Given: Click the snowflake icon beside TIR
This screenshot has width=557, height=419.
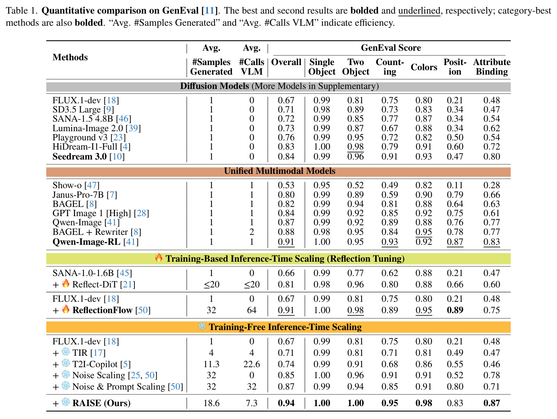Looking at the screenshot, I should point(66,352).
